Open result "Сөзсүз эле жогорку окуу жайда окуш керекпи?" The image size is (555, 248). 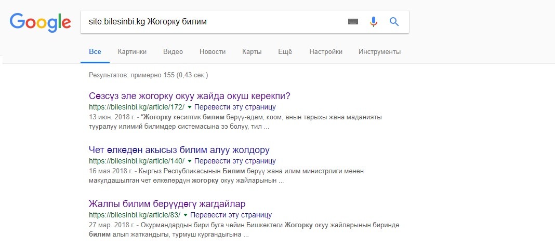coord(190,96)
